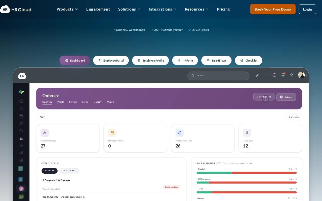The height and width of the screenshot is (201, 322).
Task: Click the IT User progress bar
Action: [x=247, y=192]
